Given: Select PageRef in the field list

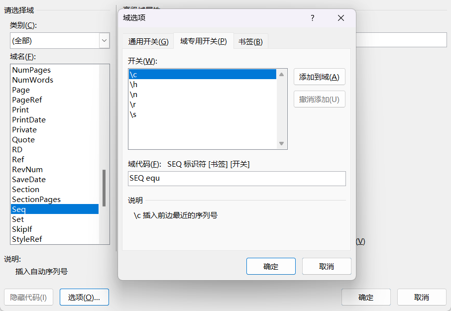Looking at the screenshot, I should point(27,100).
